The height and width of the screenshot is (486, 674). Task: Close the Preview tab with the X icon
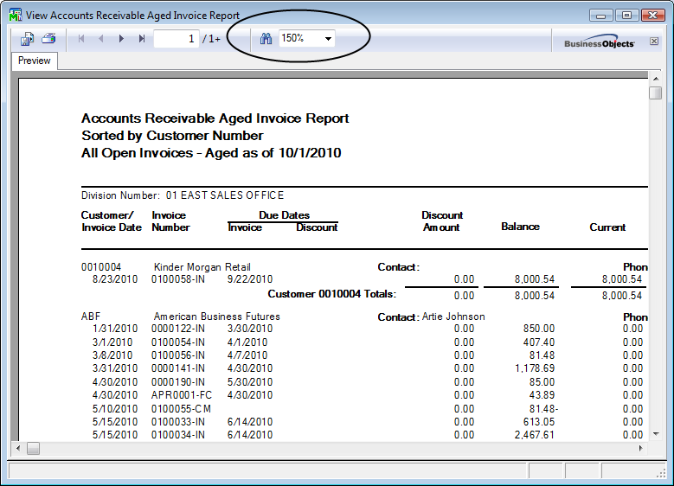click(654, 41)
